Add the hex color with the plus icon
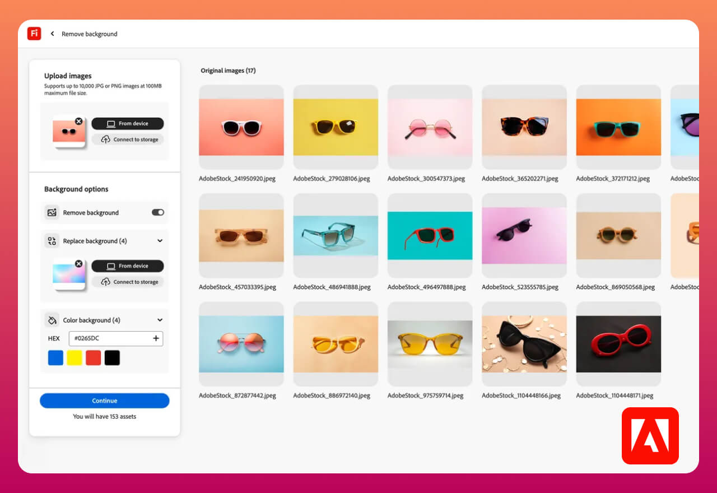This screenshot has height=493, width=717. (x=156, y=338)
